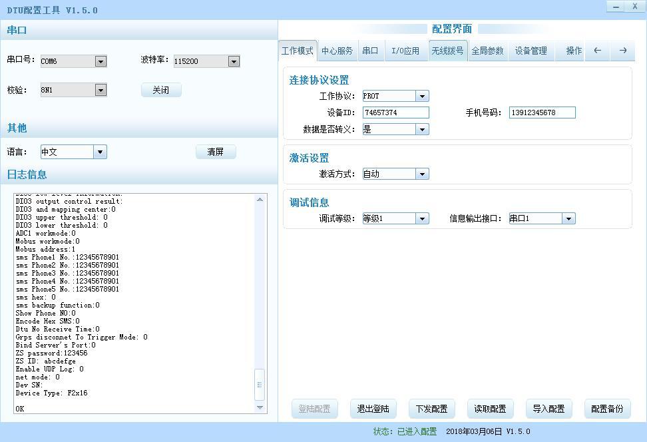Click the 设备ID input field

(395, 113)
